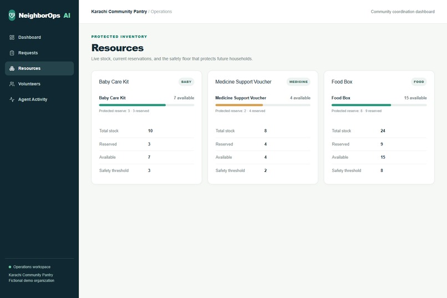The height and width of the screenshot is (298, 447).
Task: Click Food Box Safety threshold label
Action: (347, 170)
